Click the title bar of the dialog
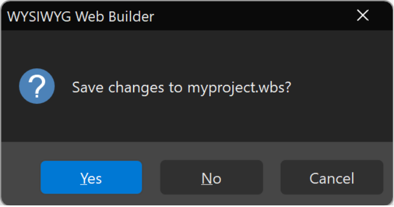This screenshot has width=394, height=207. coord(197,16)
